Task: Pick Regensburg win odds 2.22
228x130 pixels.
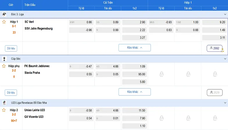Action: pyautogui.click(x=134, y=30)
